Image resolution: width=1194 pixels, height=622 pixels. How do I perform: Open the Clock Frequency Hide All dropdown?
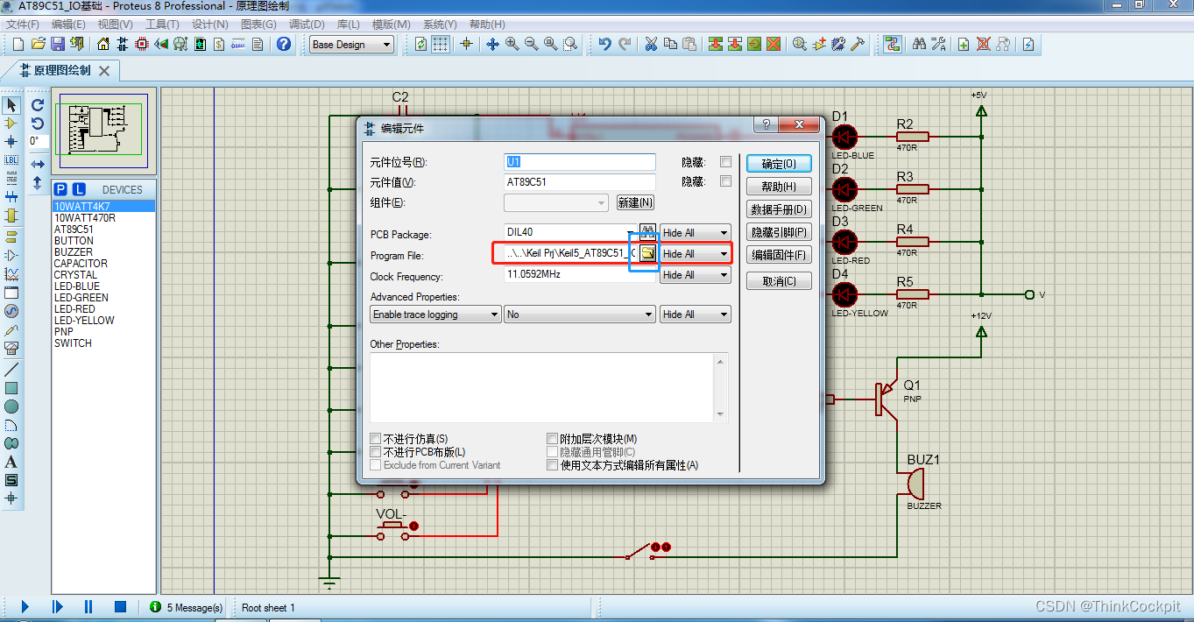coord(696,275)
